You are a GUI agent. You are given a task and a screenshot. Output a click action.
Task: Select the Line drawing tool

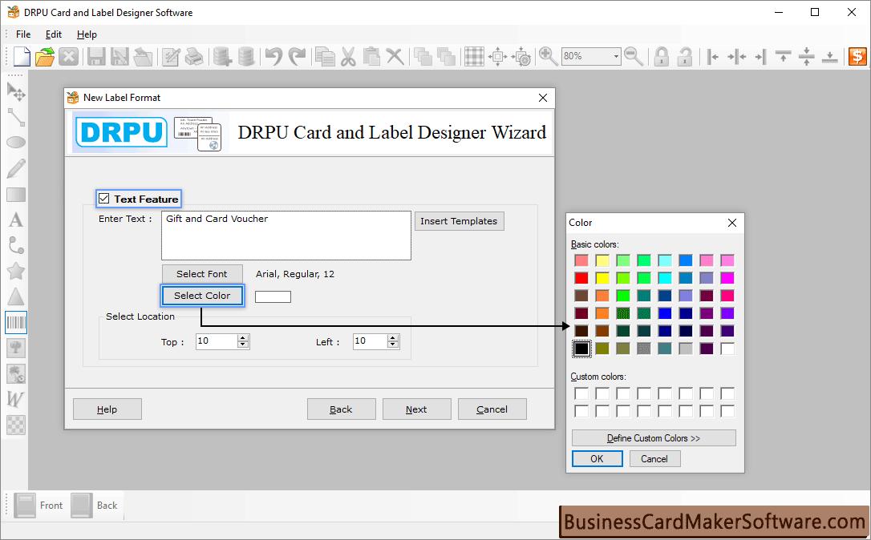pos(16,117)
